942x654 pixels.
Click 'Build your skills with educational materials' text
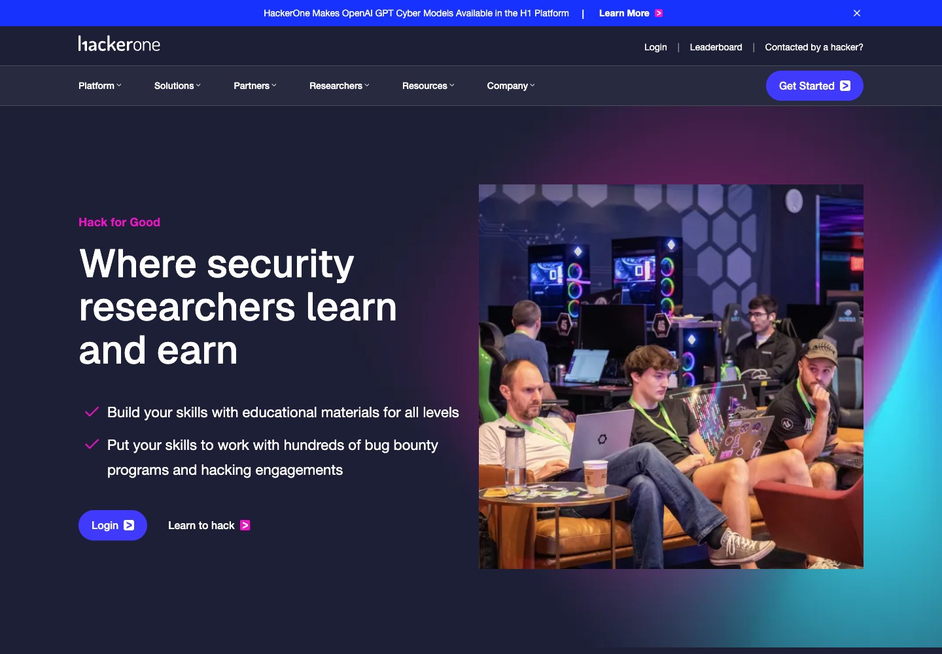click(x=283, y=413)
